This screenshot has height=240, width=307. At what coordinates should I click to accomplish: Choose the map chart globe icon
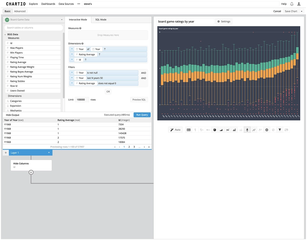[x=267, y=130]
